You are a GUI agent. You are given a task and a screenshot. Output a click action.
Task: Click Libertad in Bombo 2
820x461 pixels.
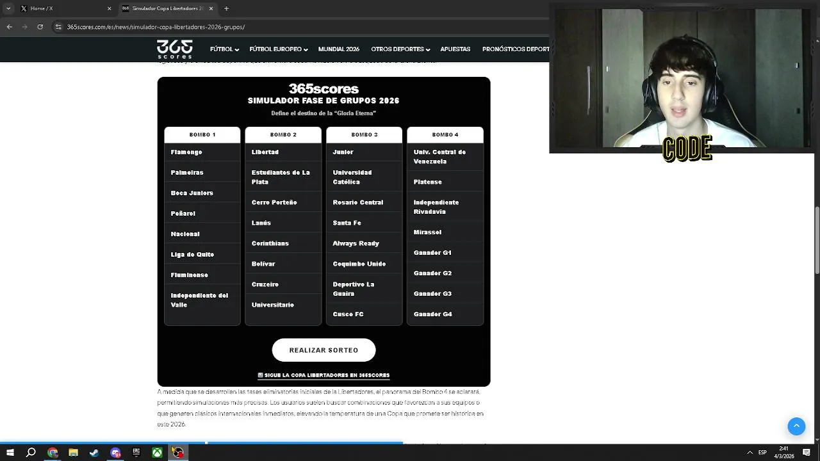[265, 152]
